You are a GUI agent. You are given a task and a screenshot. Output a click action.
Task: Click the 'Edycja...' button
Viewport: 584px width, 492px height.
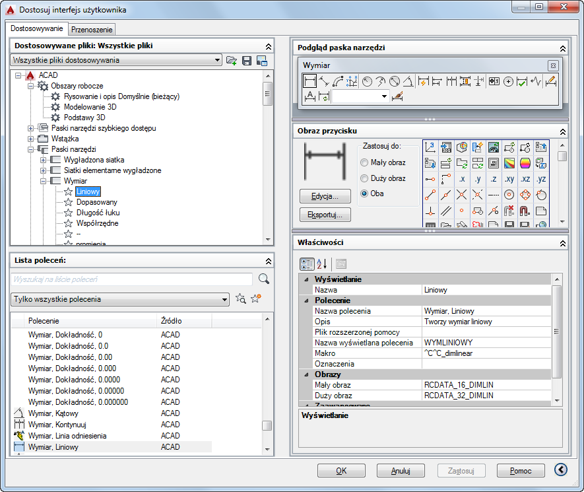(325, 196)
